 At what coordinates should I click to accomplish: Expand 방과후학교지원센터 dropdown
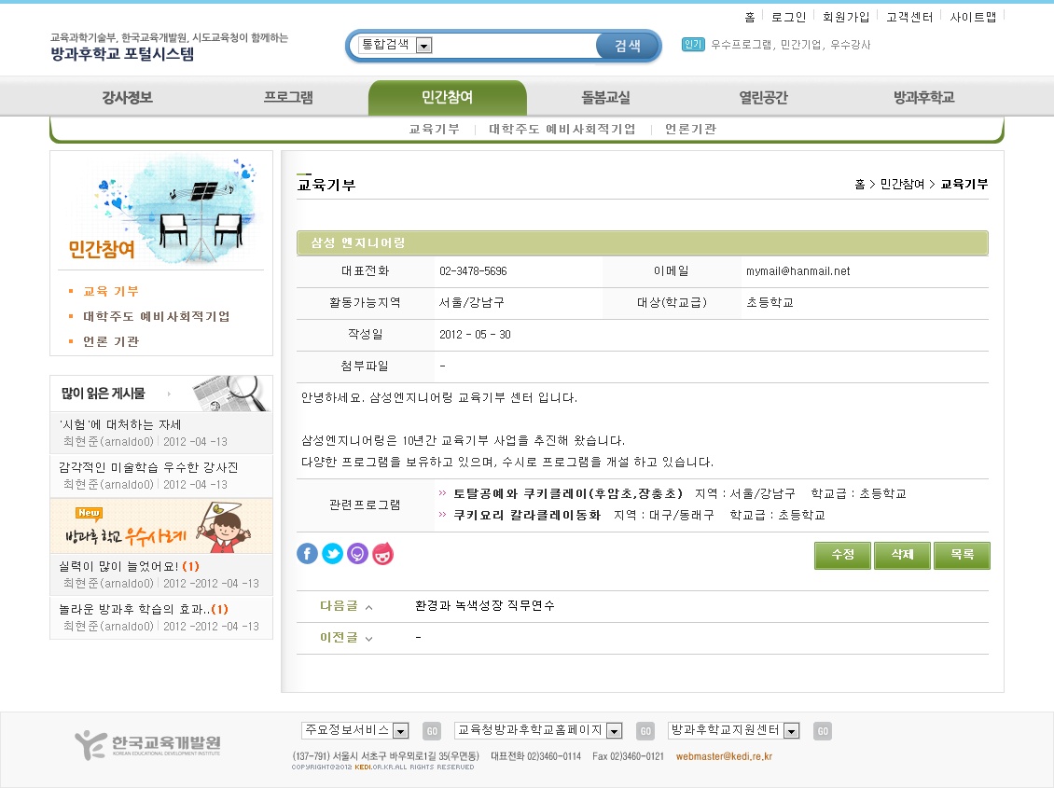click(734, 730)
